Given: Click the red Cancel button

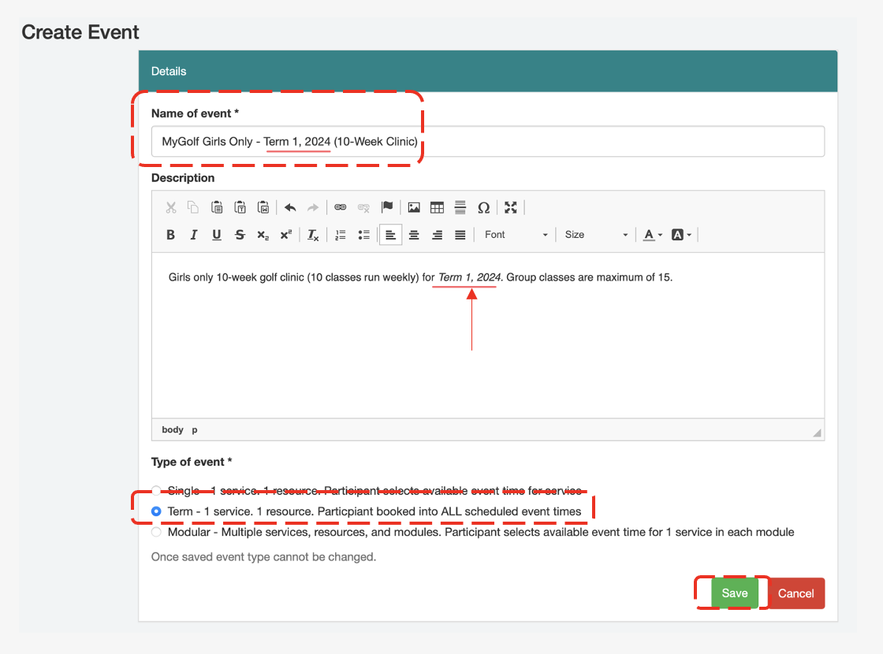Looking at the screenshot, I should pos(795,593).
